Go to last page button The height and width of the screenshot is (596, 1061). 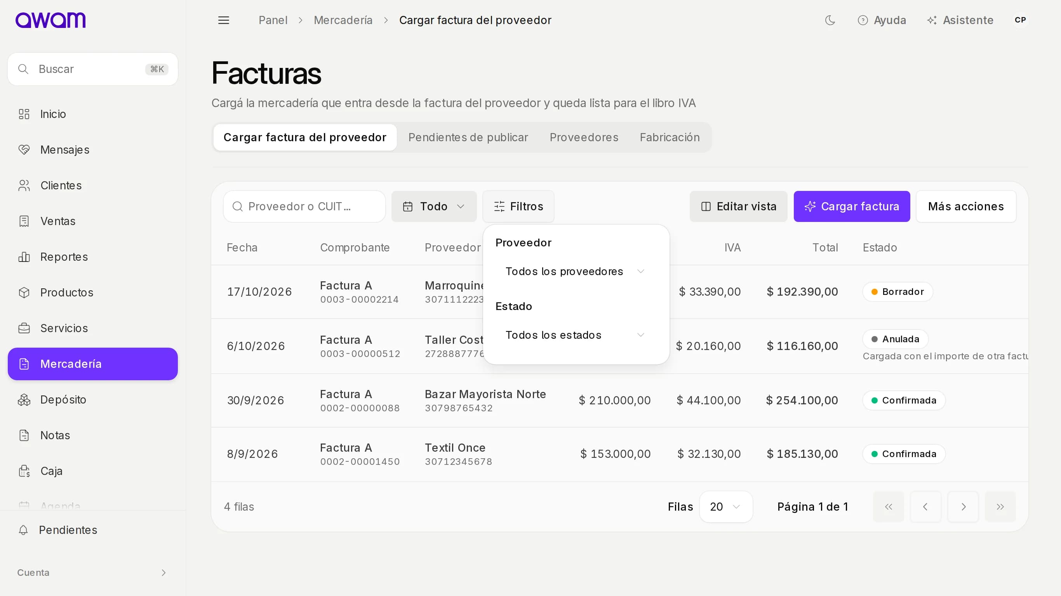click(1000, 507)
